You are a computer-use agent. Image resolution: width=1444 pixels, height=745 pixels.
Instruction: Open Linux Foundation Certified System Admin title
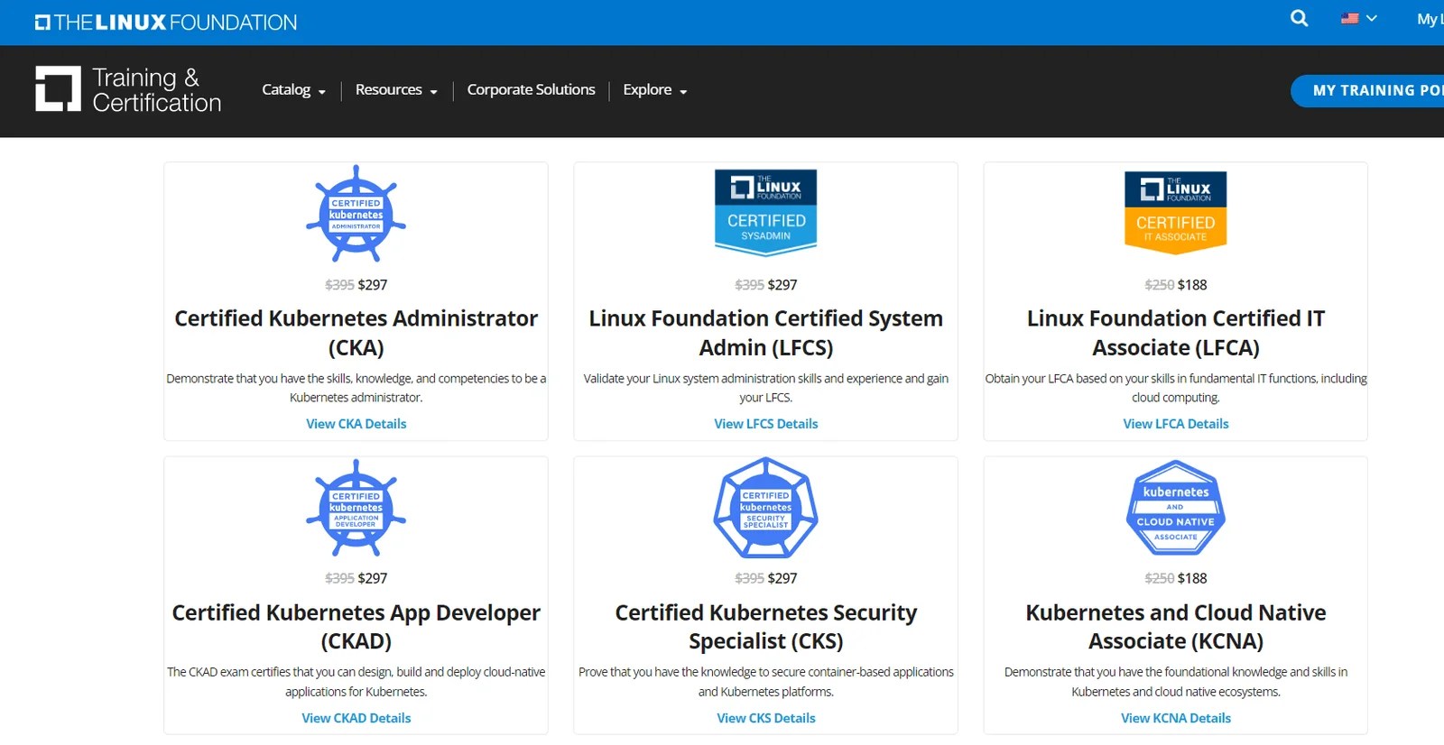766,333
